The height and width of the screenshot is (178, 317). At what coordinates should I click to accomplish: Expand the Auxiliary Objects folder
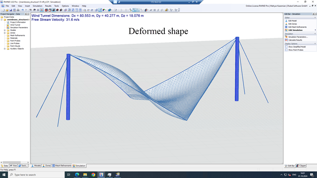click(x=5, y=49)
